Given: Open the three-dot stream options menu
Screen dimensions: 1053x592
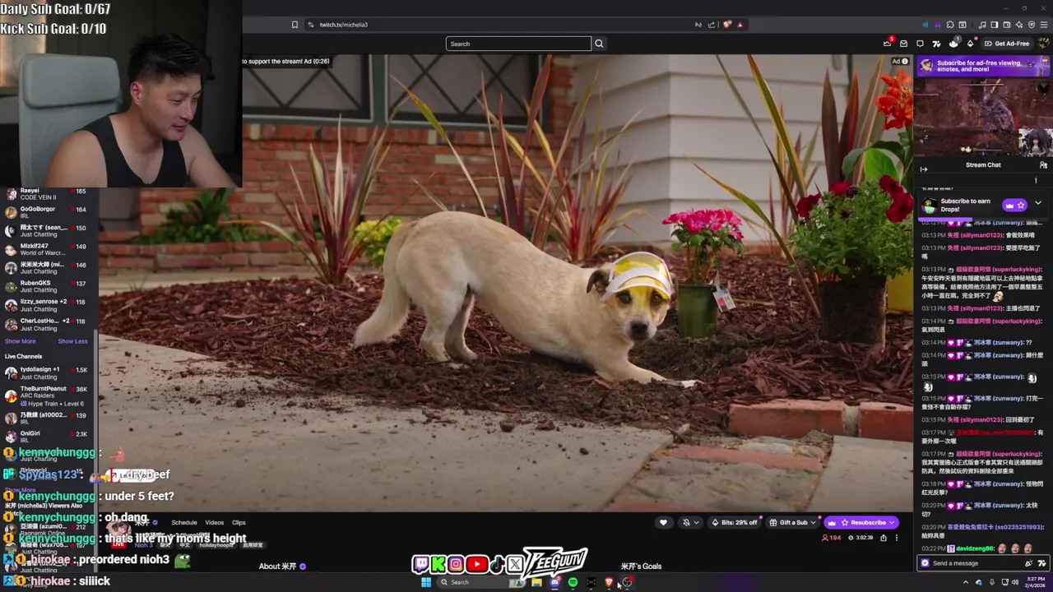Looking at the screenshot, I should (x=897, y=538).
